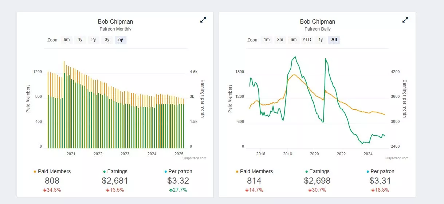Set monthly chart zoom to 2y
444x204 pixels.
point(94,40)
